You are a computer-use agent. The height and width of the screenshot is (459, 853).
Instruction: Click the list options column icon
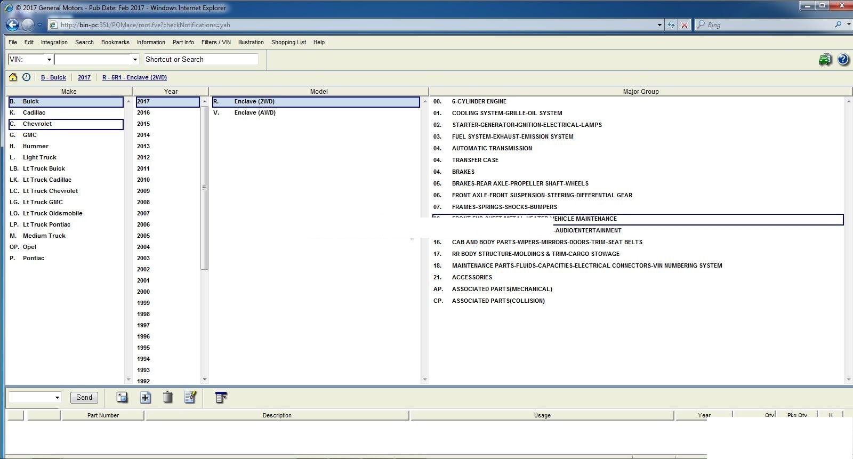pyautogui.click(x=221, y=397)
